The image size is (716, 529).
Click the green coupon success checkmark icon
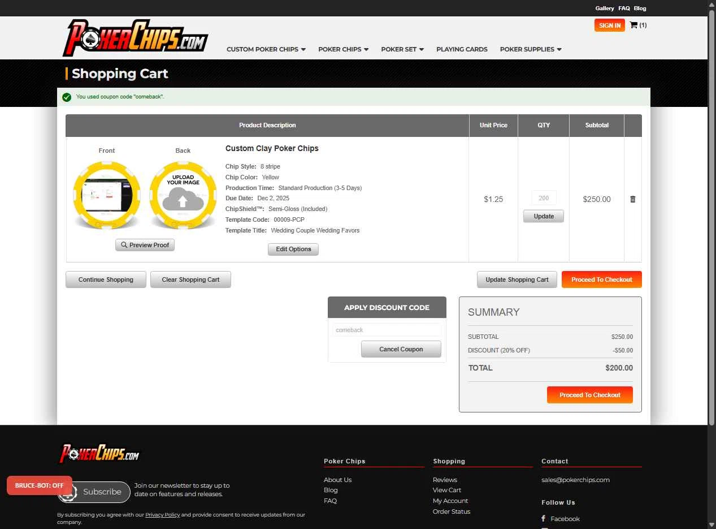(67, 97)
